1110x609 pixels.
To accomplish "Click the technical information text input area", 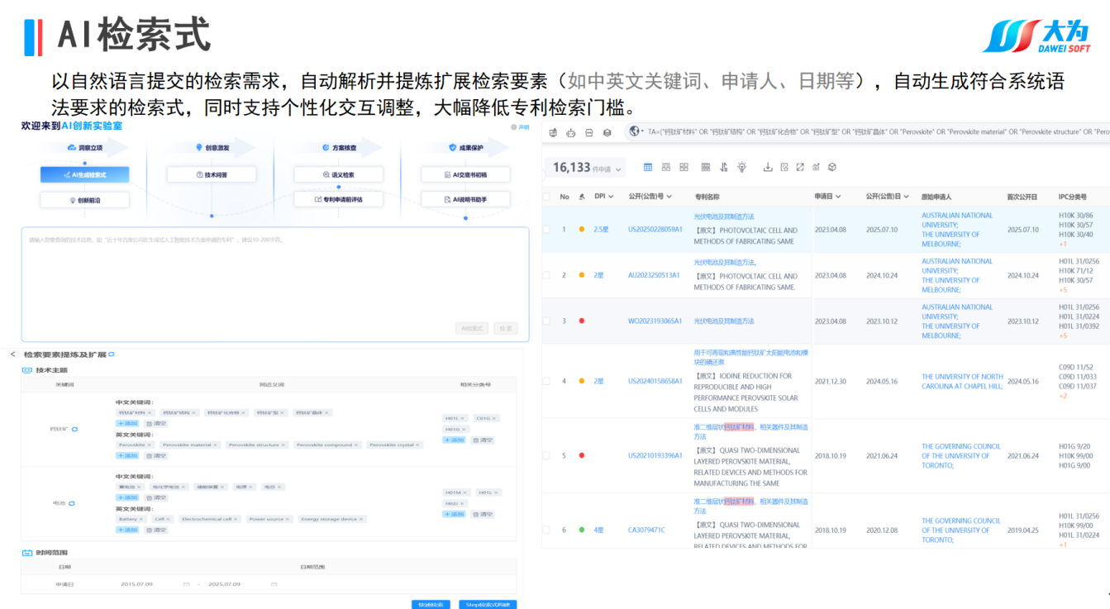I will point(273,273).
